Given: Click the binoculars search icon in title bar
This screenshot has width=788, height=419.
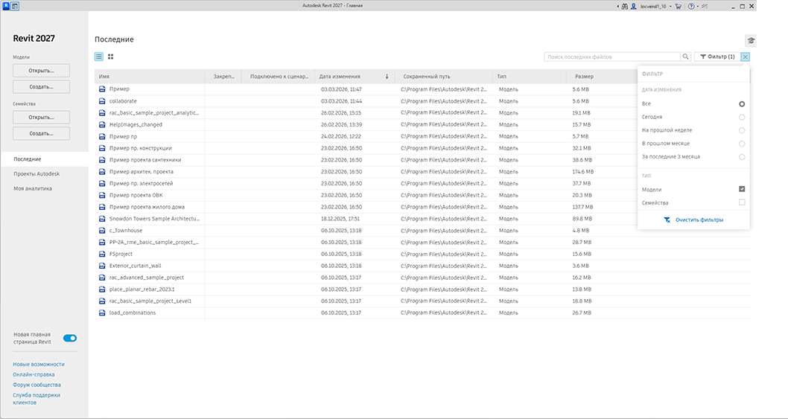Looking at the screenshot, I should (625, 6).
